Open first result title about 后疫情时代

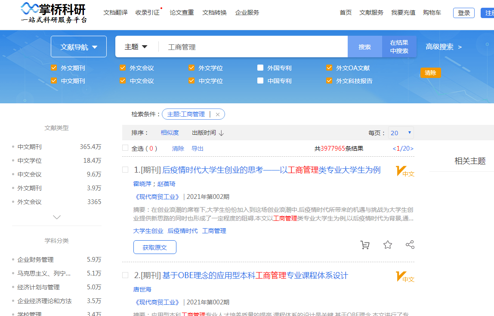271,170
